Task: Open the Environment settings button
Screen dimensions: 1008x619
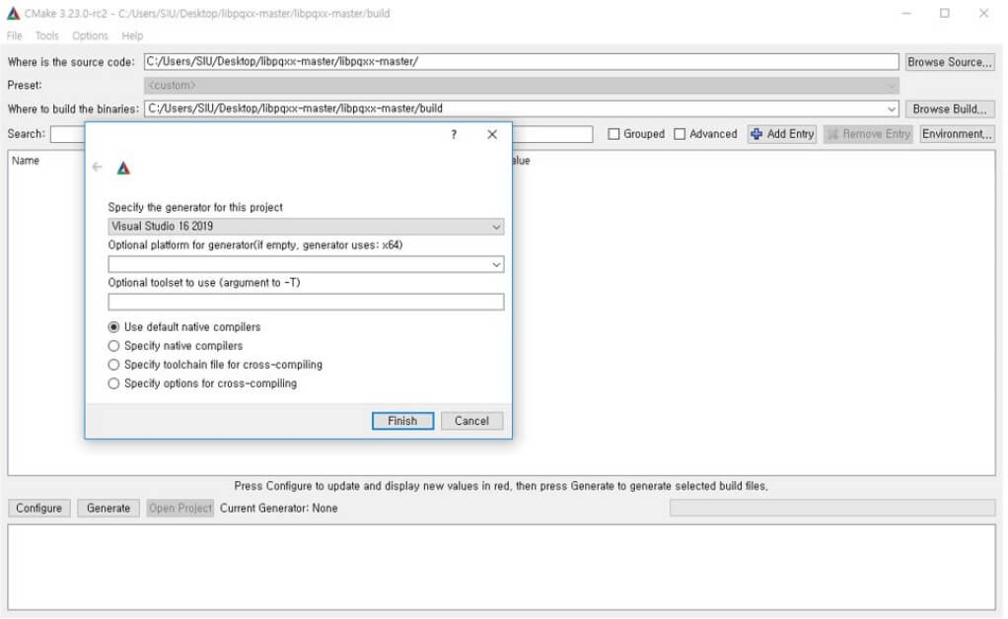Action: (x=957, y=134)
